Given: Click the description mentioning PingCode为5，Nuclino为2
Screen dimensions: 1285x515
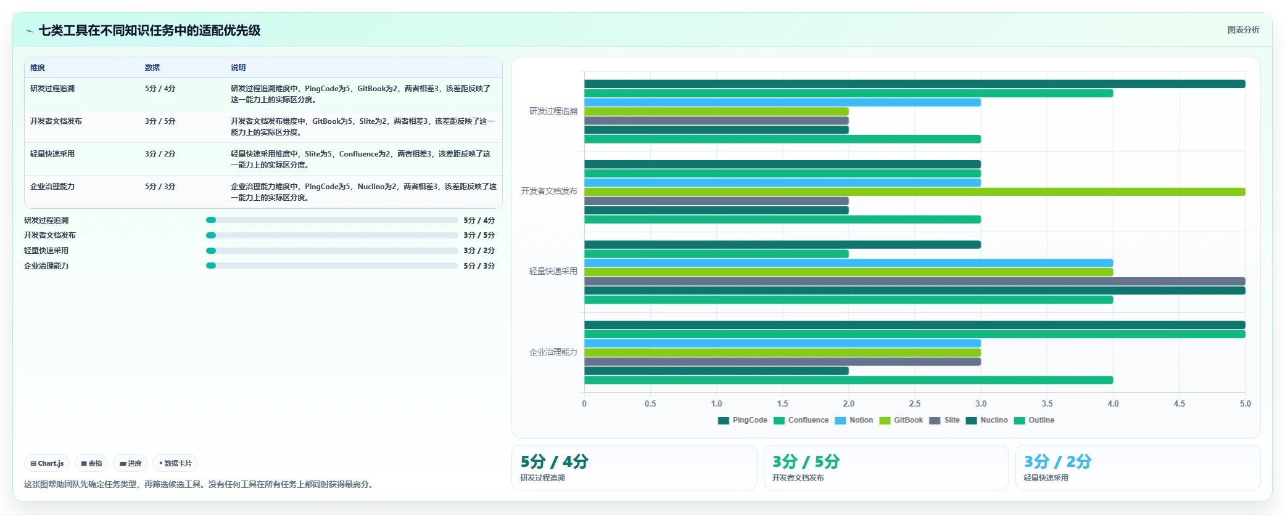Looking at the screenshot, I should (x=364, y=192).
